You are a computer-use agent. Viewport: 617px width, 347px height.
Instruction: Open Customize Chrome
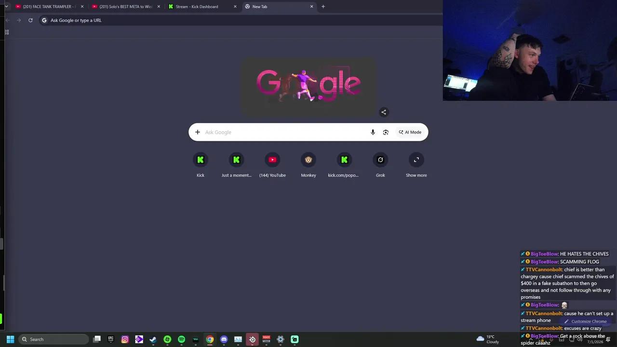[x=586, y=321]
